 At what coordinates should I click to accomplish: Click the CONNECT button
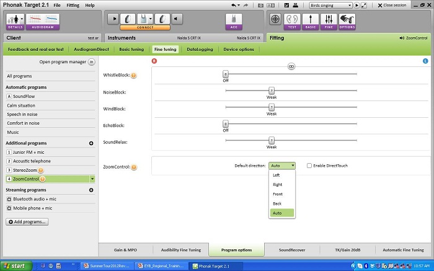click(145, 27)
